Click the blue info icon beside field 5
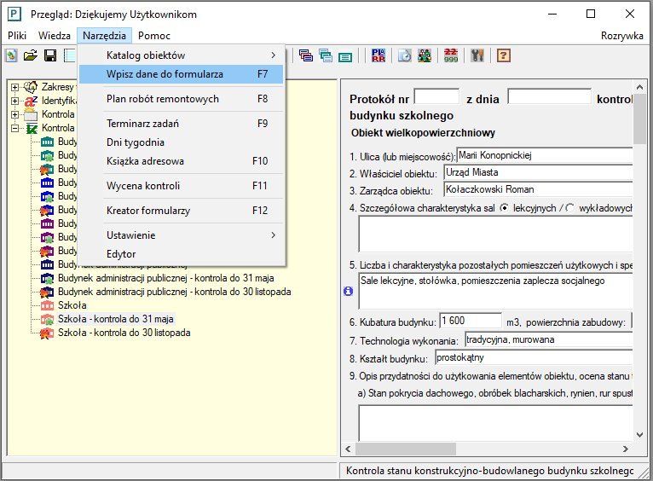 tap(347, 291)
